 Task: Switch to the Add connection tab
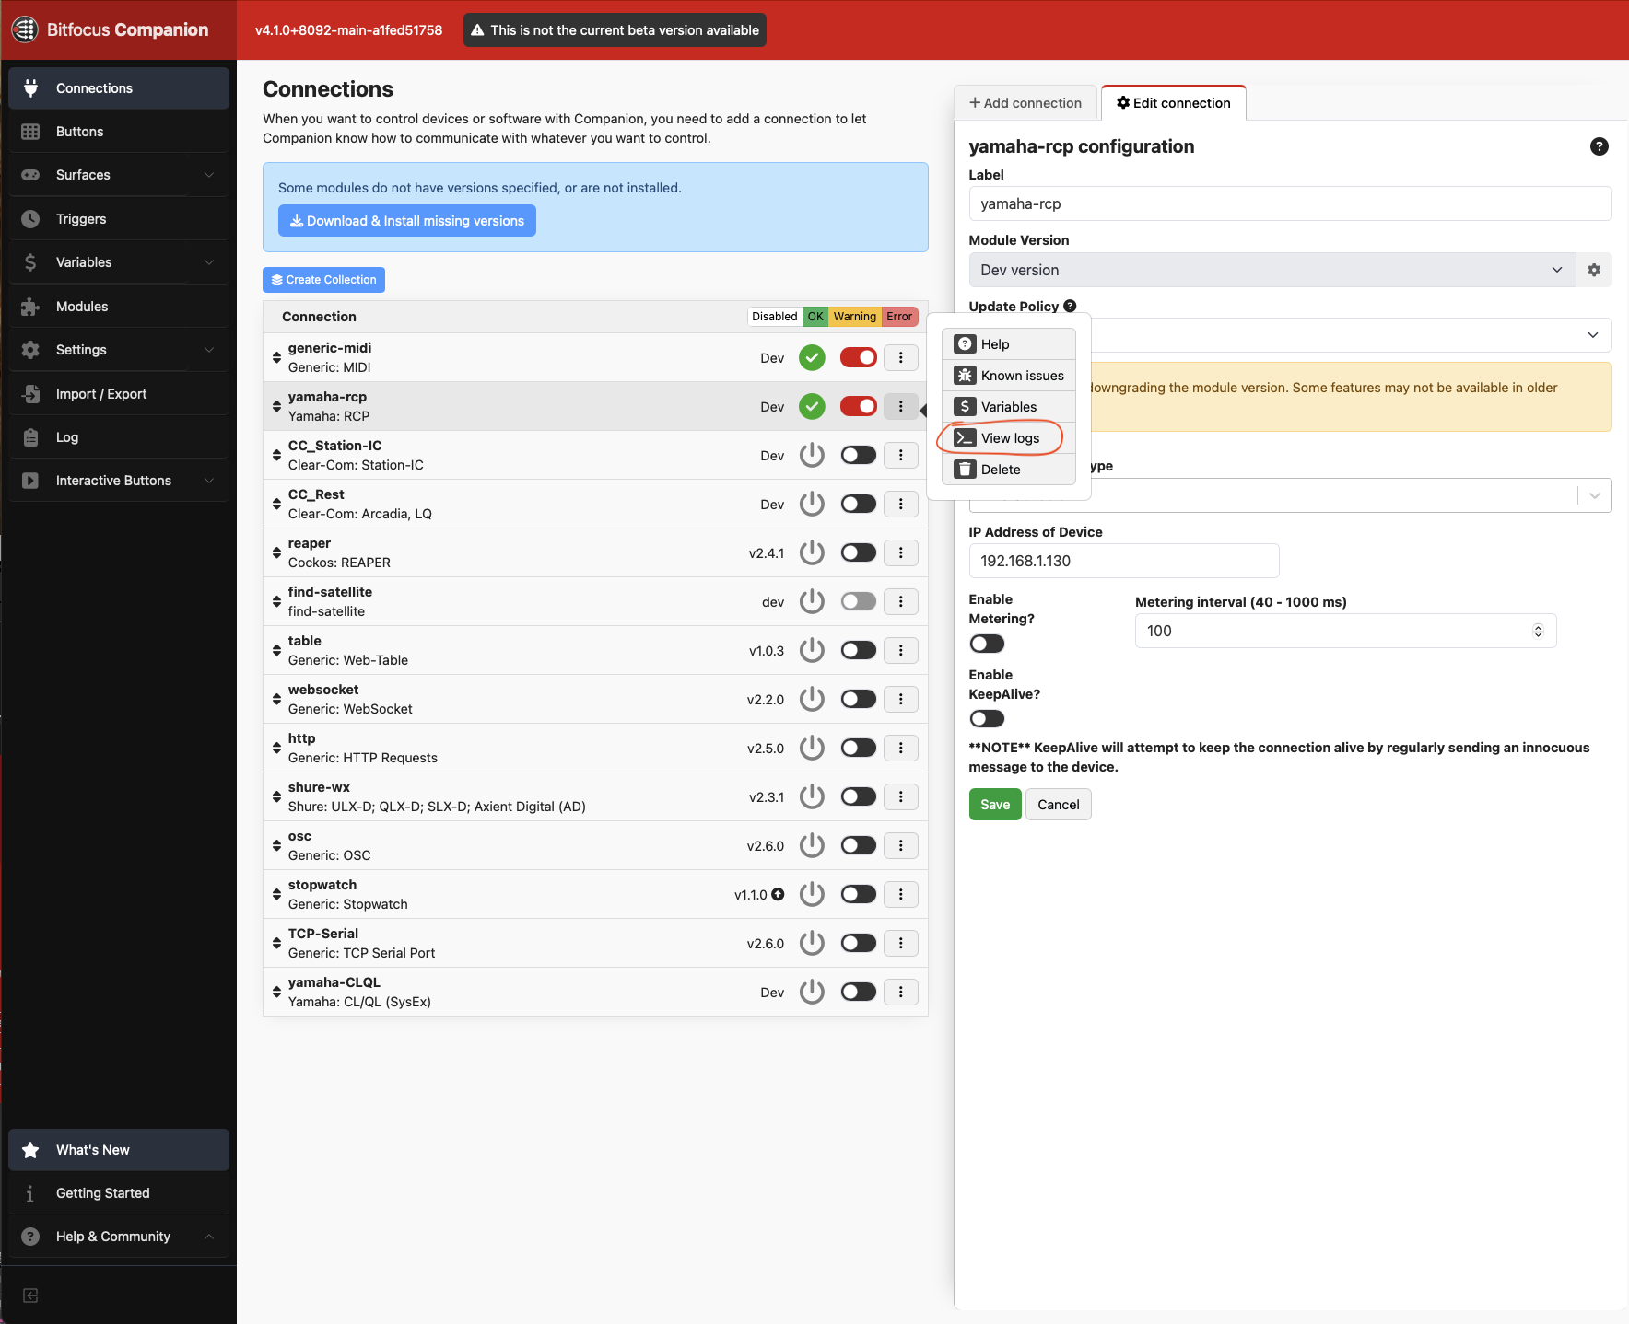(x=1025, y=102)
